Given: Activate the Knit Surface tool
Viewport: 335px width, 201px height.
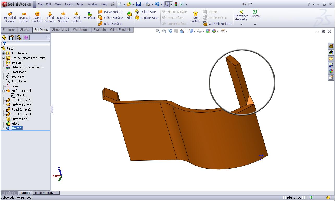Looking at the screenshot, I should [195, 17].
